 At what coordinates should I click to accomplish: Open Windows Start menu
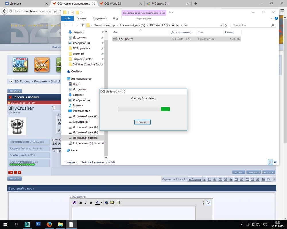[5, 224]
